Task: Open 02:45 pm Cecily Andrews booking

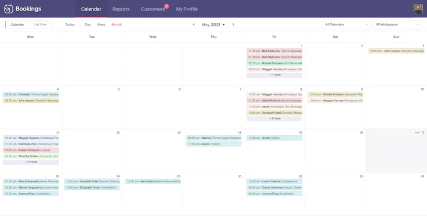Action: 274,188
